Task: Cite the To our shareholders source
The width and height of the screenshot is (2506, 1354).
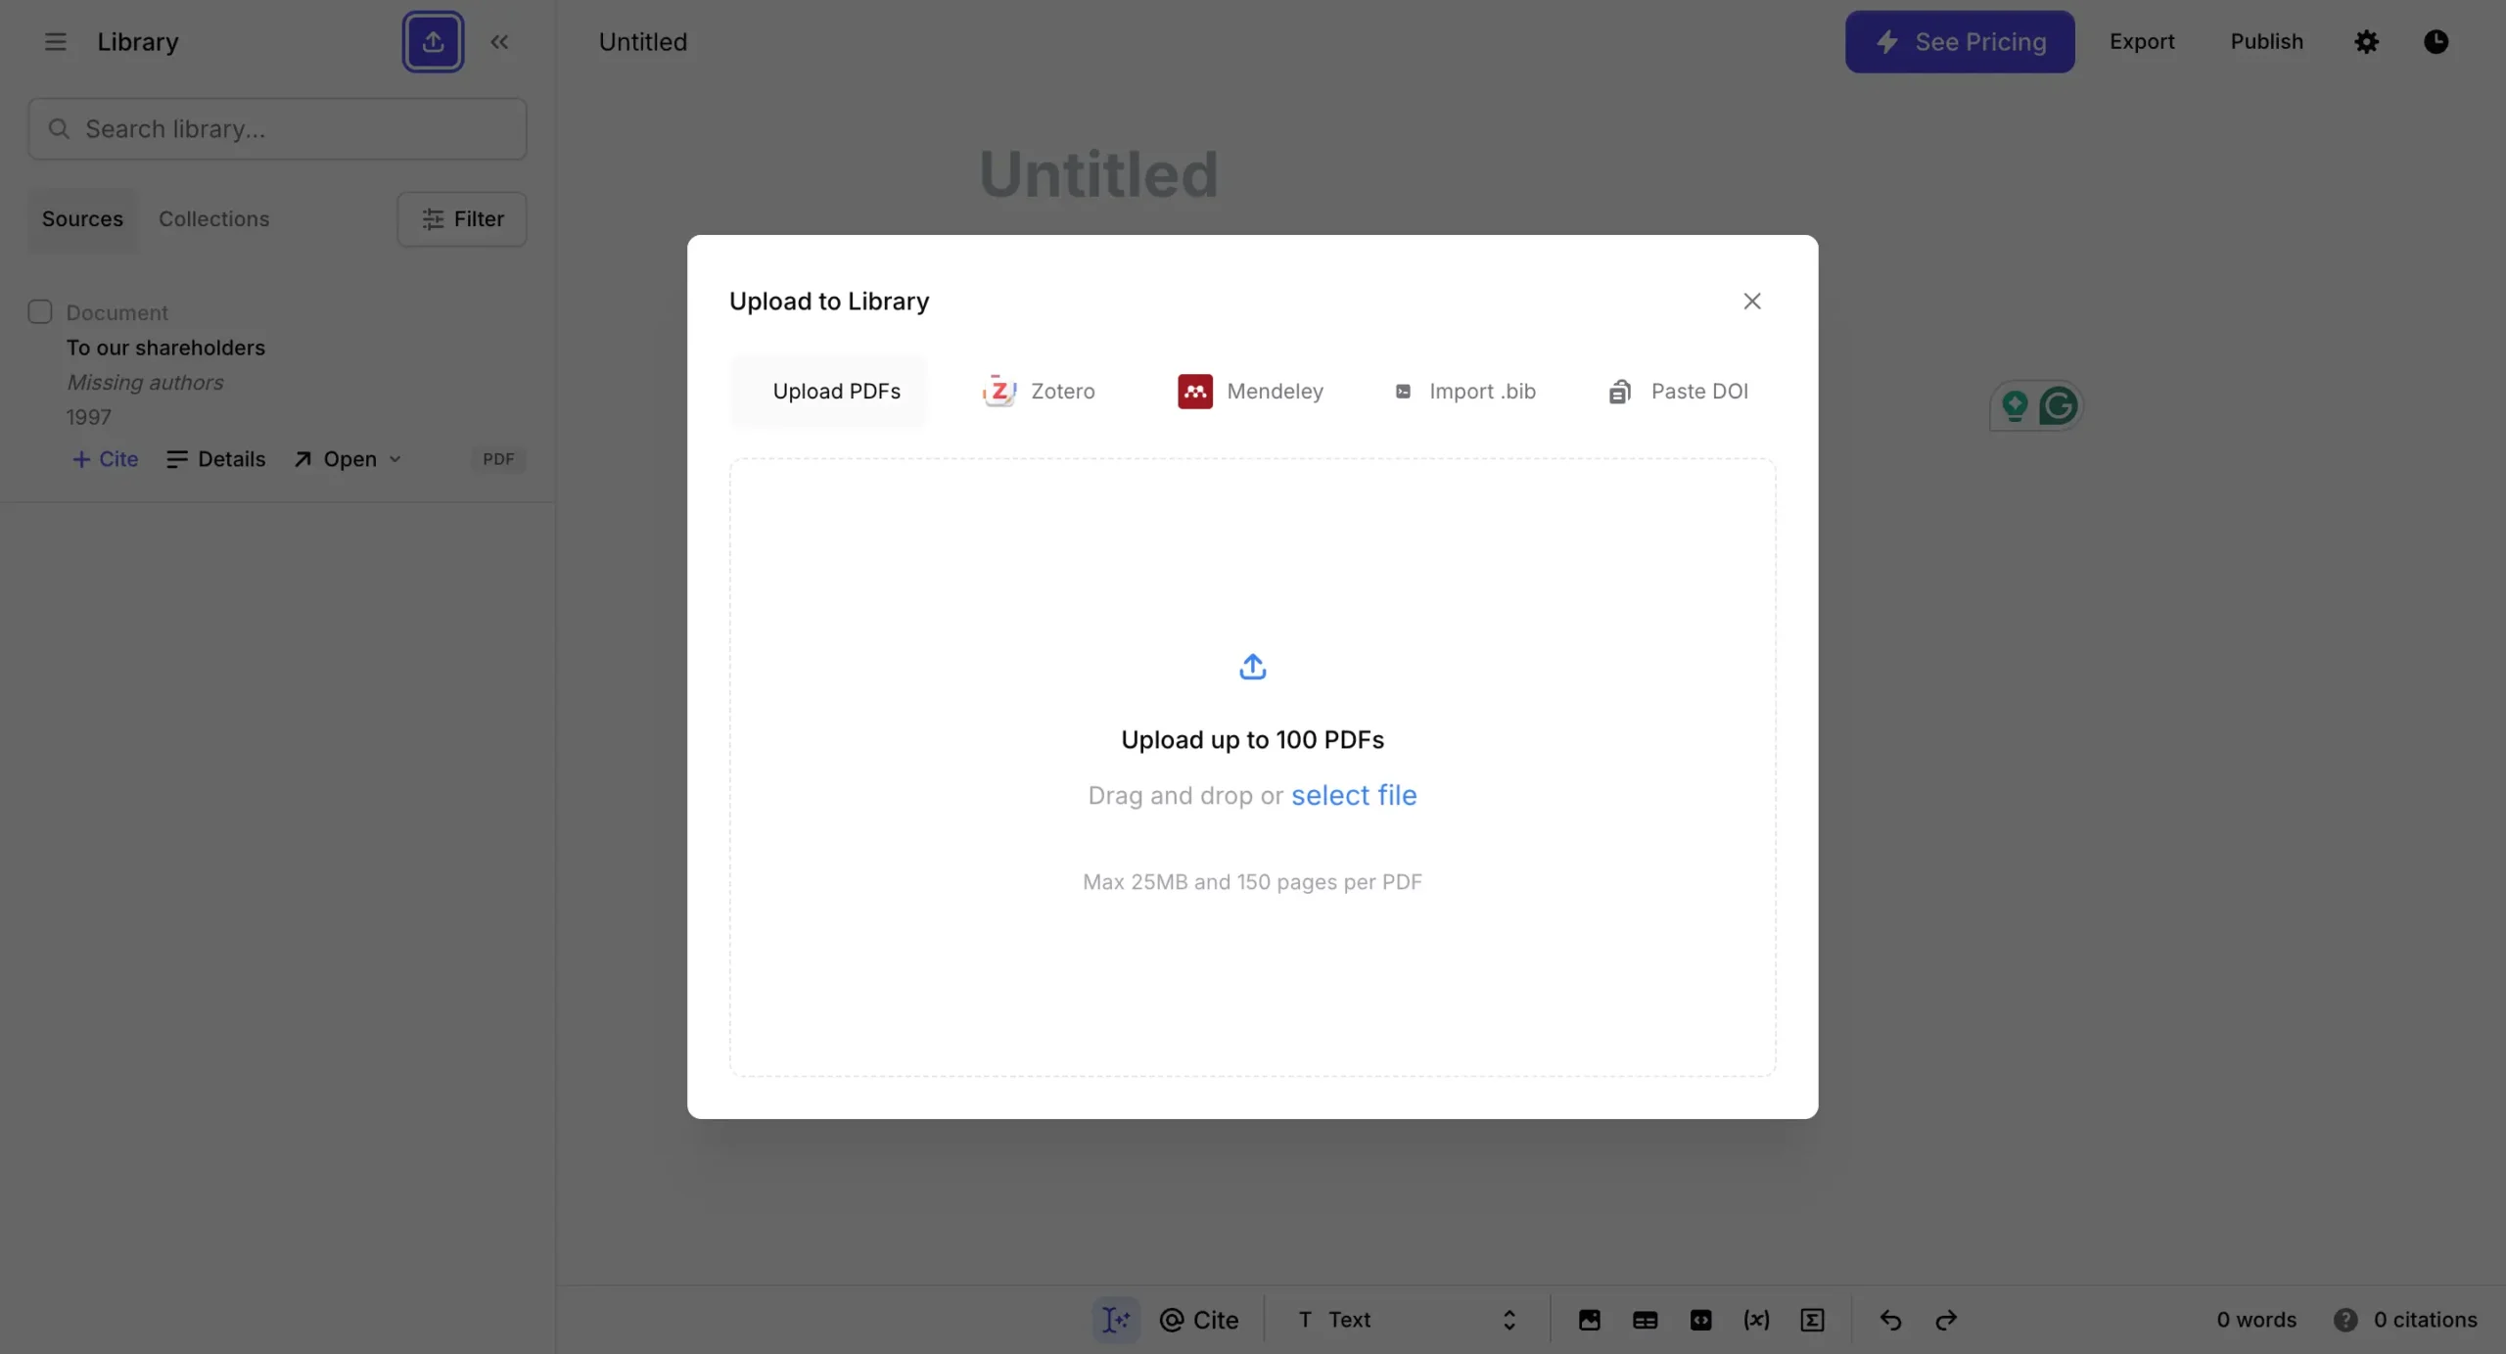Action: 106,459
